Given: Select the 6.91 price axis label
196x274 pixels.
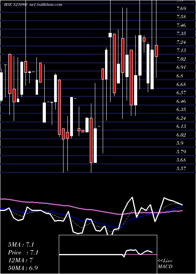Looking at the screenshot, I should [181, 67].
